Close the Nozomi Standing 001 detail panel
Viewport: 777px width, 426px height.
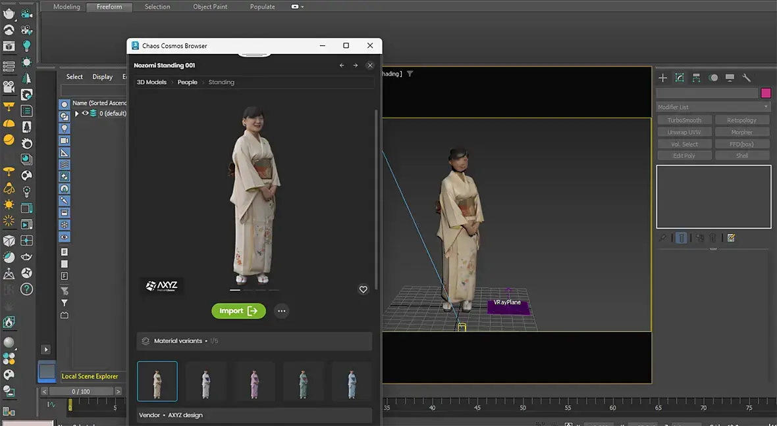click(x=370, y=66)
